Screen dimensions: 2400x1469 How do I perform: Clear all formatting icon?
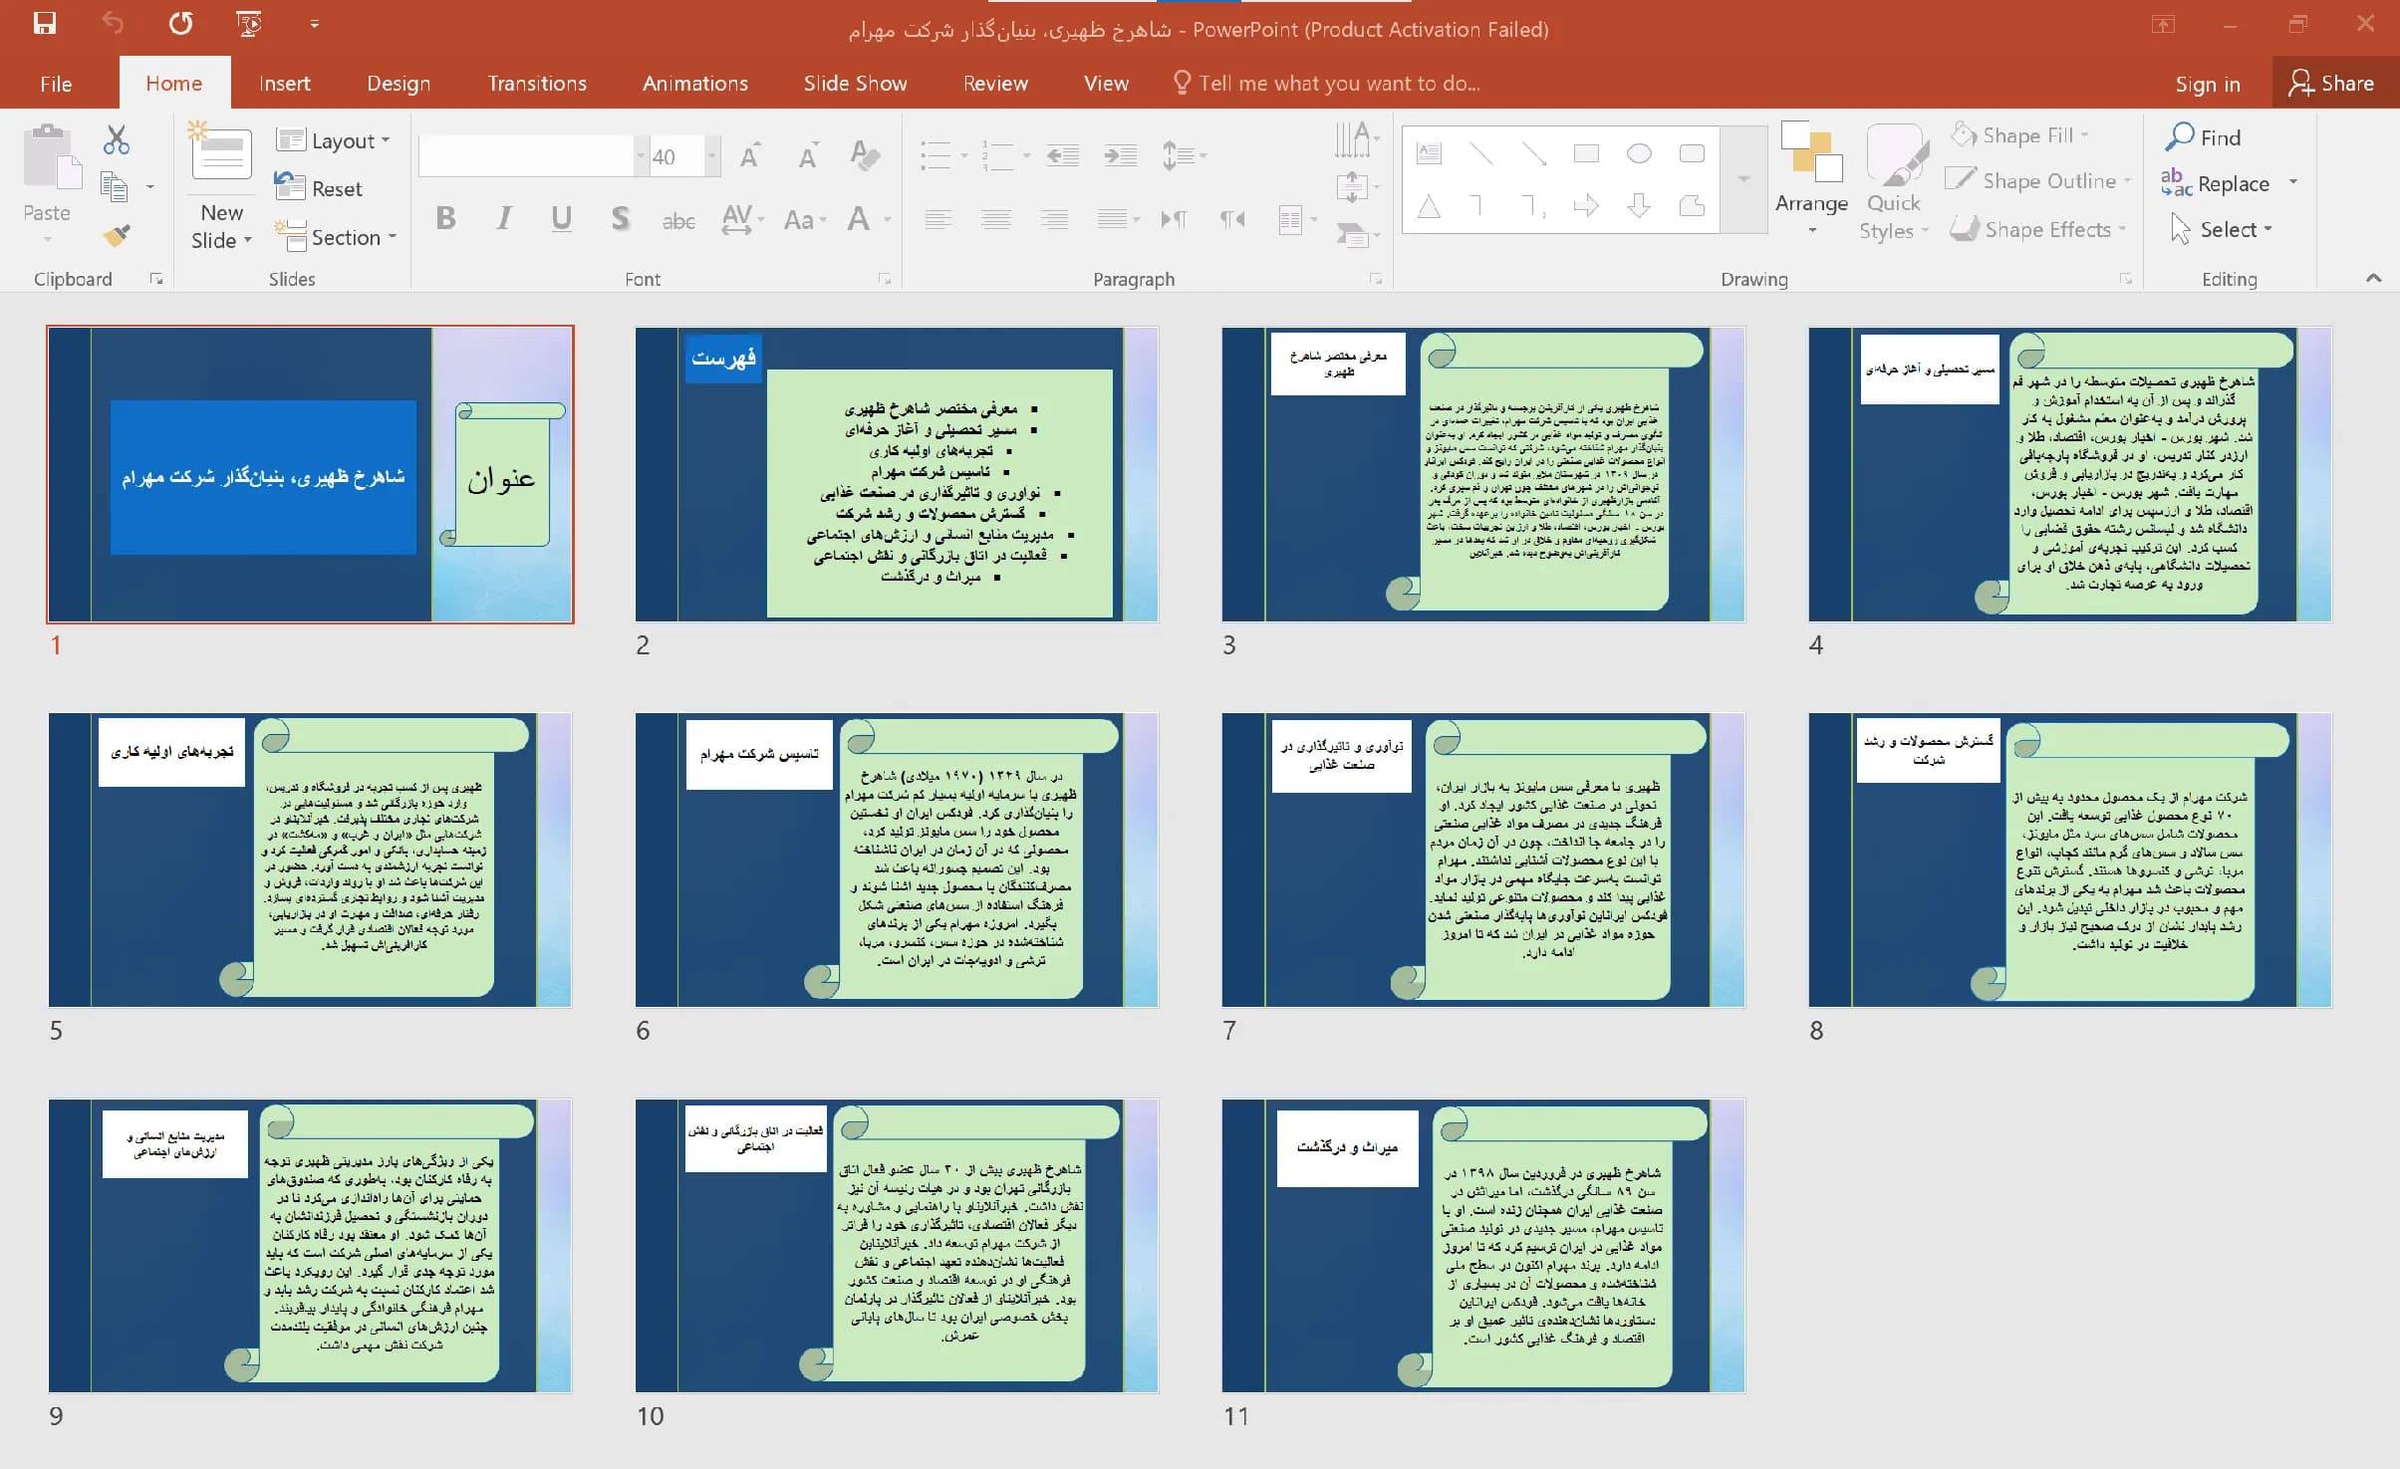tap(864, 155)
